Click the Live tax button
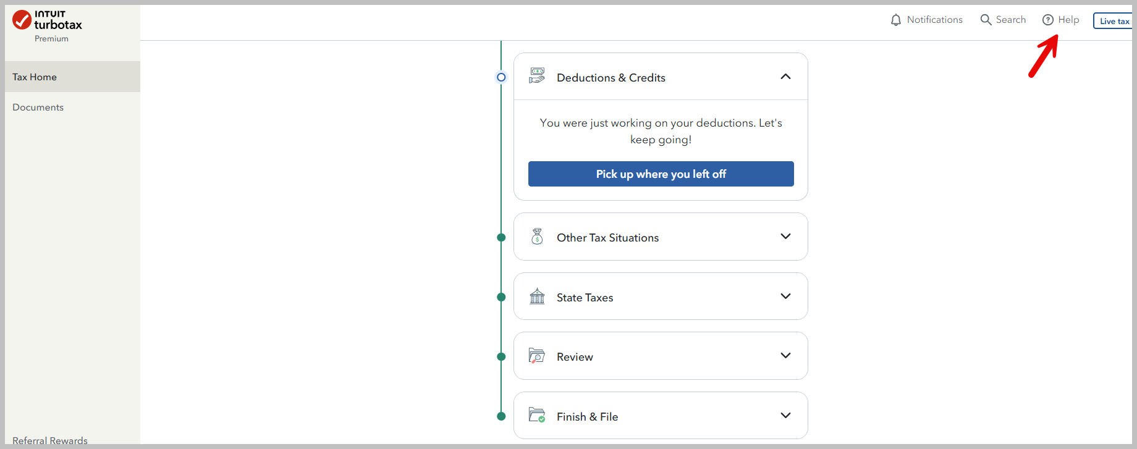The height and width of the screenshot is (449, 1137). coord(1114,21)
